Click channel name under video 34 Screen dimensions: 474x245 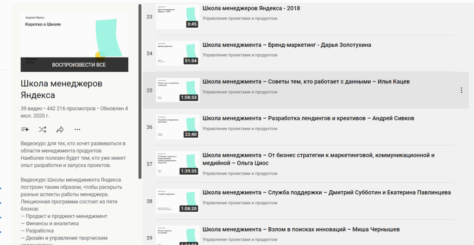(240, 55)
